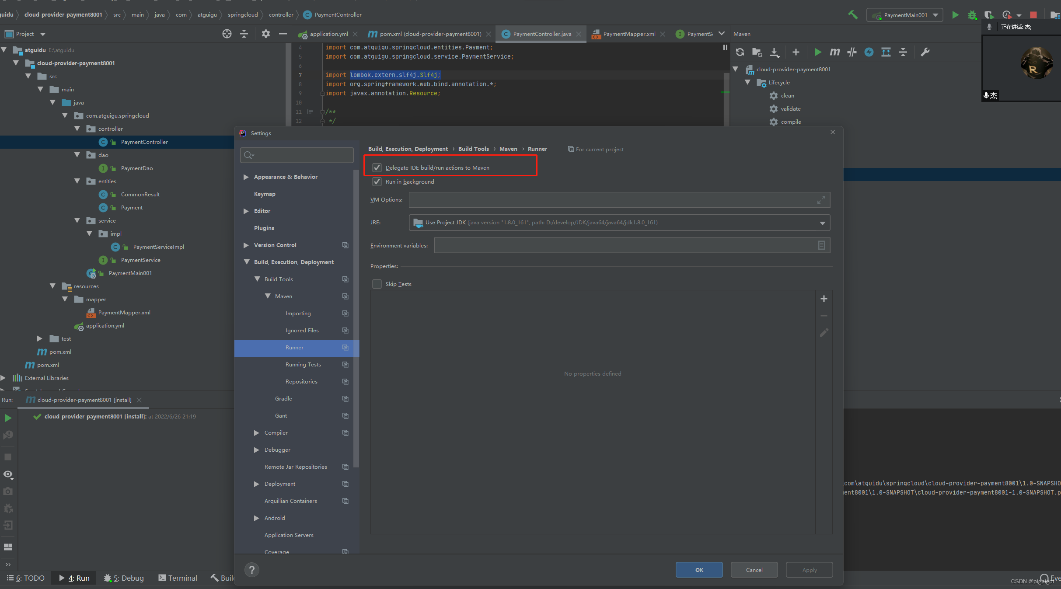
Task: Open PaymentMain001 run configuration dropdown
Action: [x=905, y=15]
